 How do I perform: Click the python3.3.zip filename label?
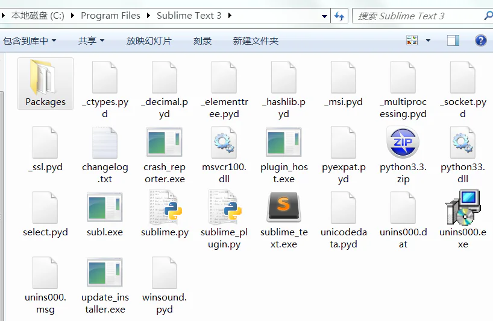pos(403,173)
